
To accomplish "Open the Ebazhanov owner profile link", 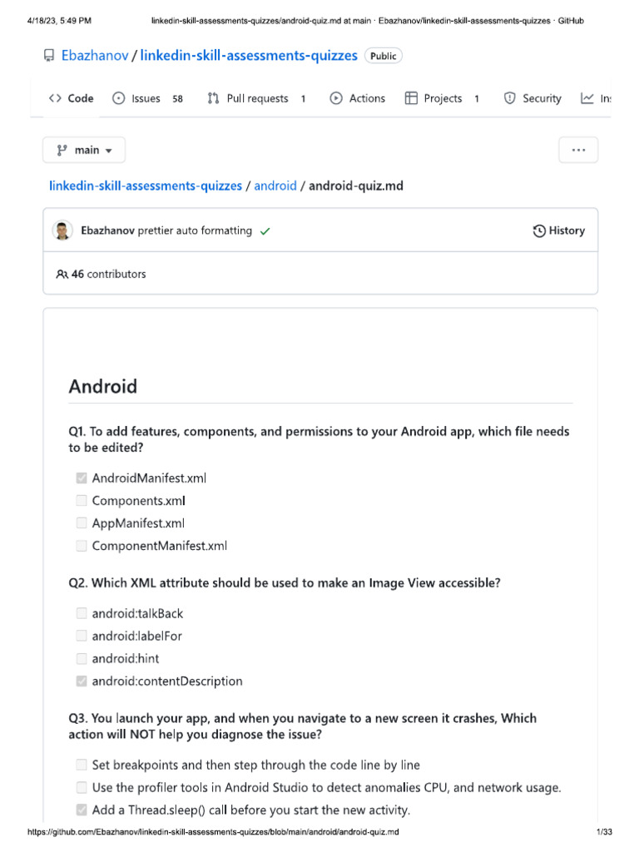I will click(x=95, y=56).
